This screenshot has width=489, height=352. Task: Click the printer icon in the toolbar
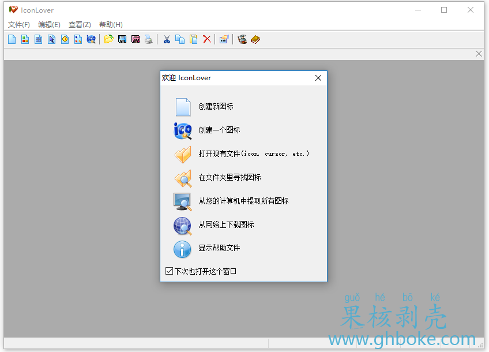pos(149,39)
